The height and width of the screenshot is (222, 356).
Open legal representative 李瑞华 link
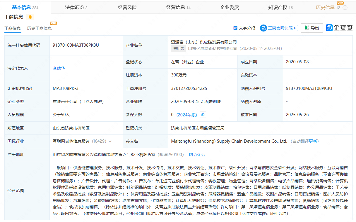pyautogui.click(x=59, y=68)
